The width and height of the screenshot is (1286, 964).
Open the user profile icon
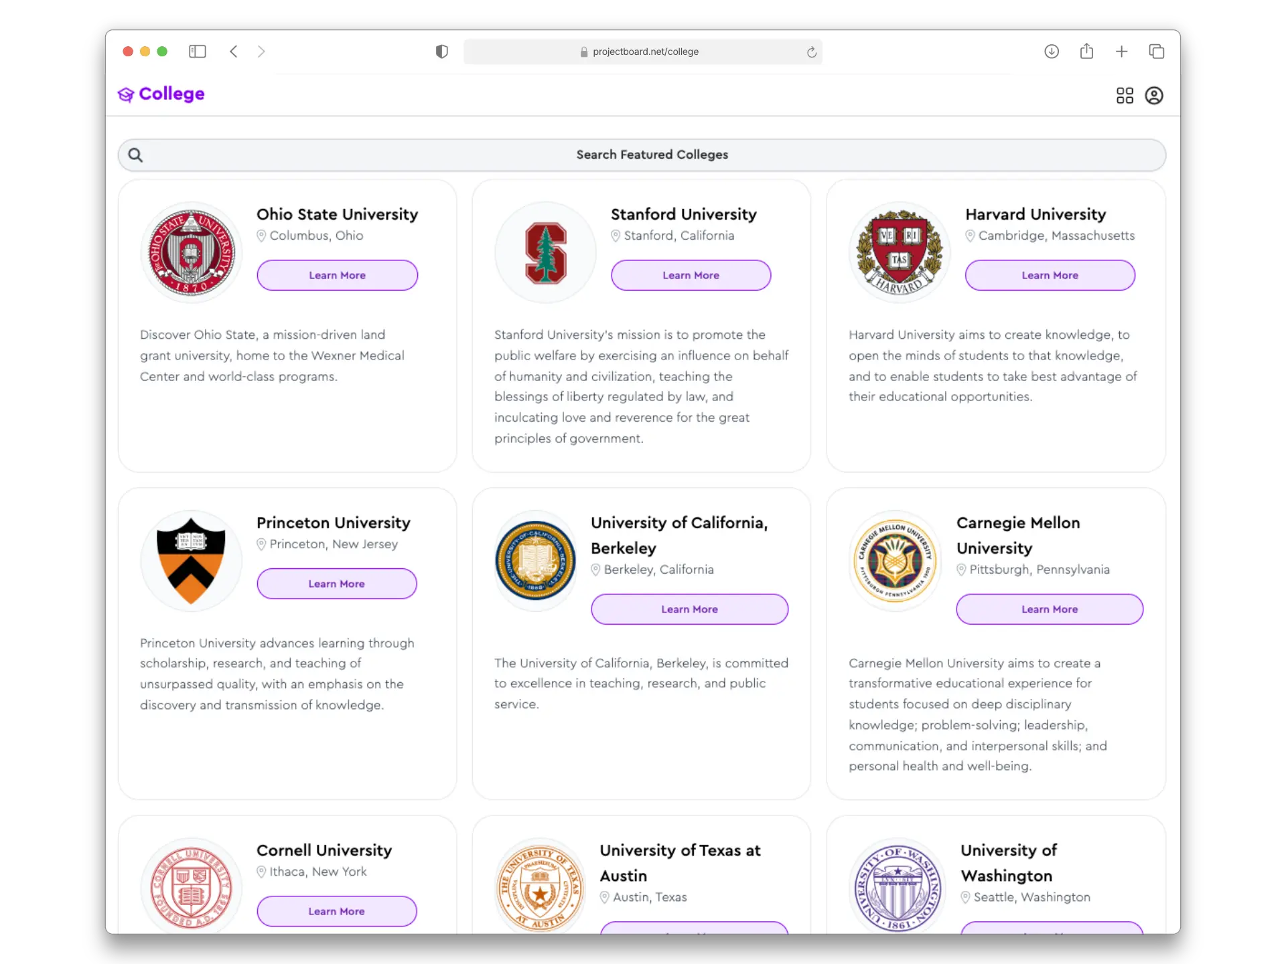pyautogui.click(x=1154, y=96)
